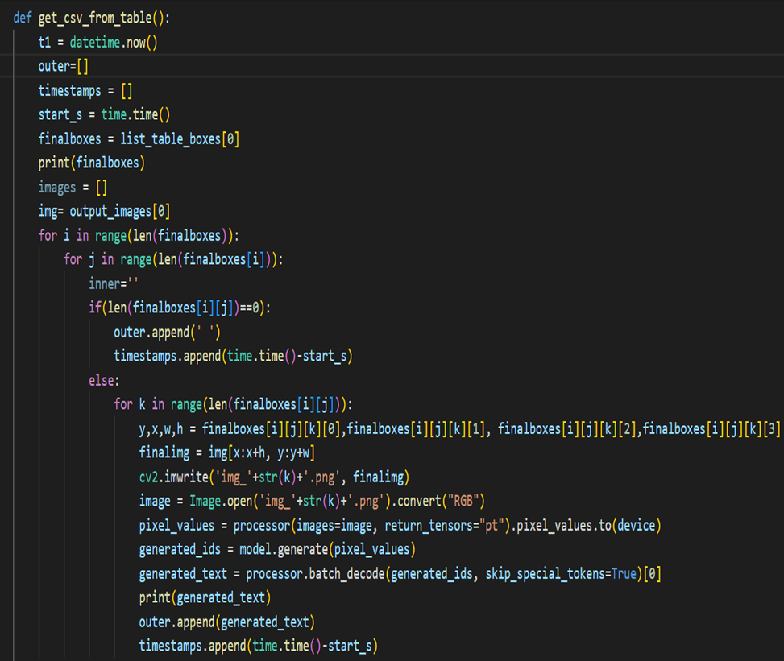Click the 'for i in range' loop line

(x=139, y=235)
